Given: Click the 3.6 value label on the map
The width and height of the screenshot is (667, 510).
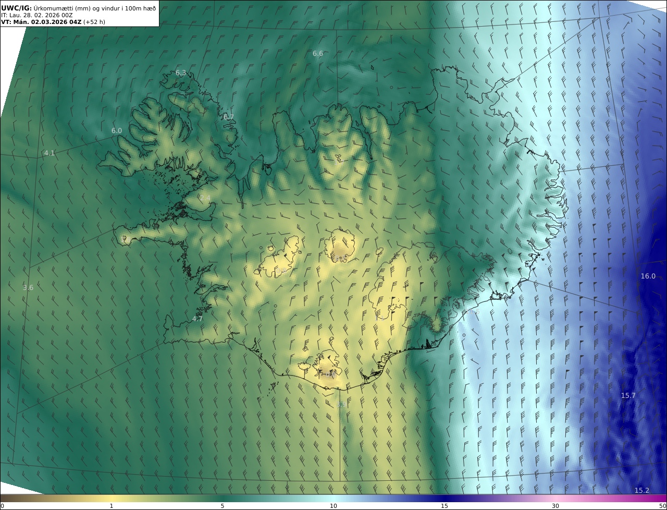Looking at the screenshot, I should pos(28,287).
